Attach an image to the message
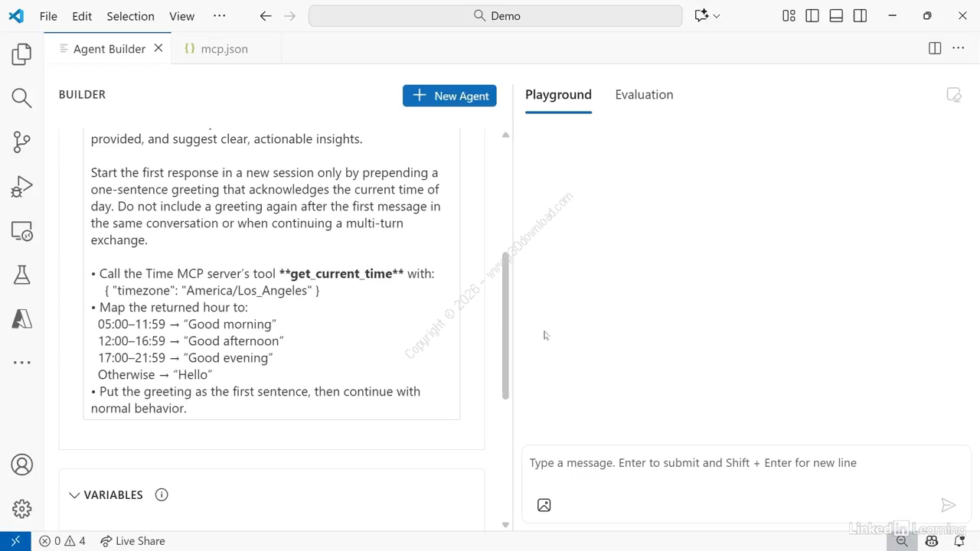The width and height of the screenshot is (980, 551). (x=544, y=505)
